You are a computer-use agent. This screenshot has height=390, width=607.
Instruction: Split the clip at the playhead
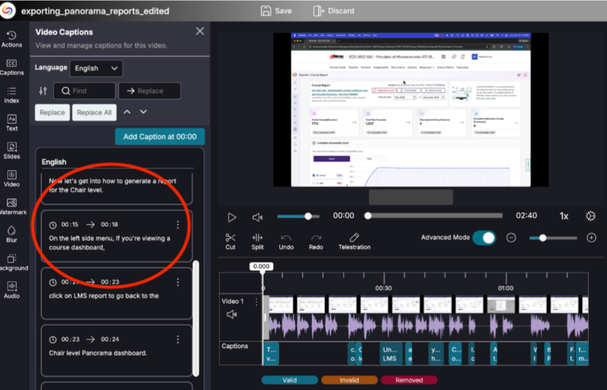point(257,241)
